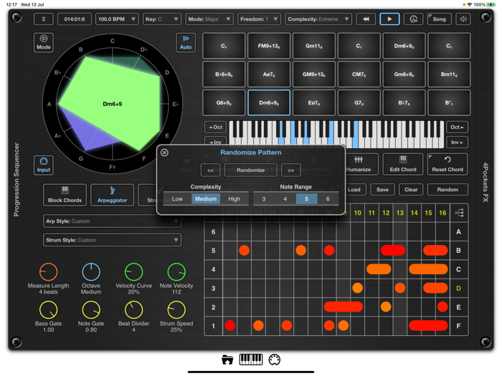Select Note Range 3
The height and width of the screenshot is (376, 502).
tap(264, 198)
